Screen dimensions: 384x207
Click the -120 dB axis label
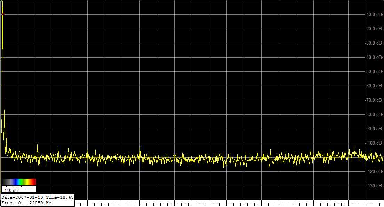pyautogui.click(x=374, y=171)
